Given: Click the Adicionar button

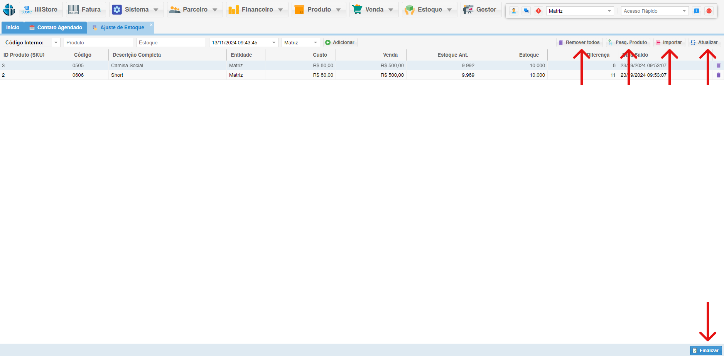Looking at the screenshot, I should click(x=340, y=42).
